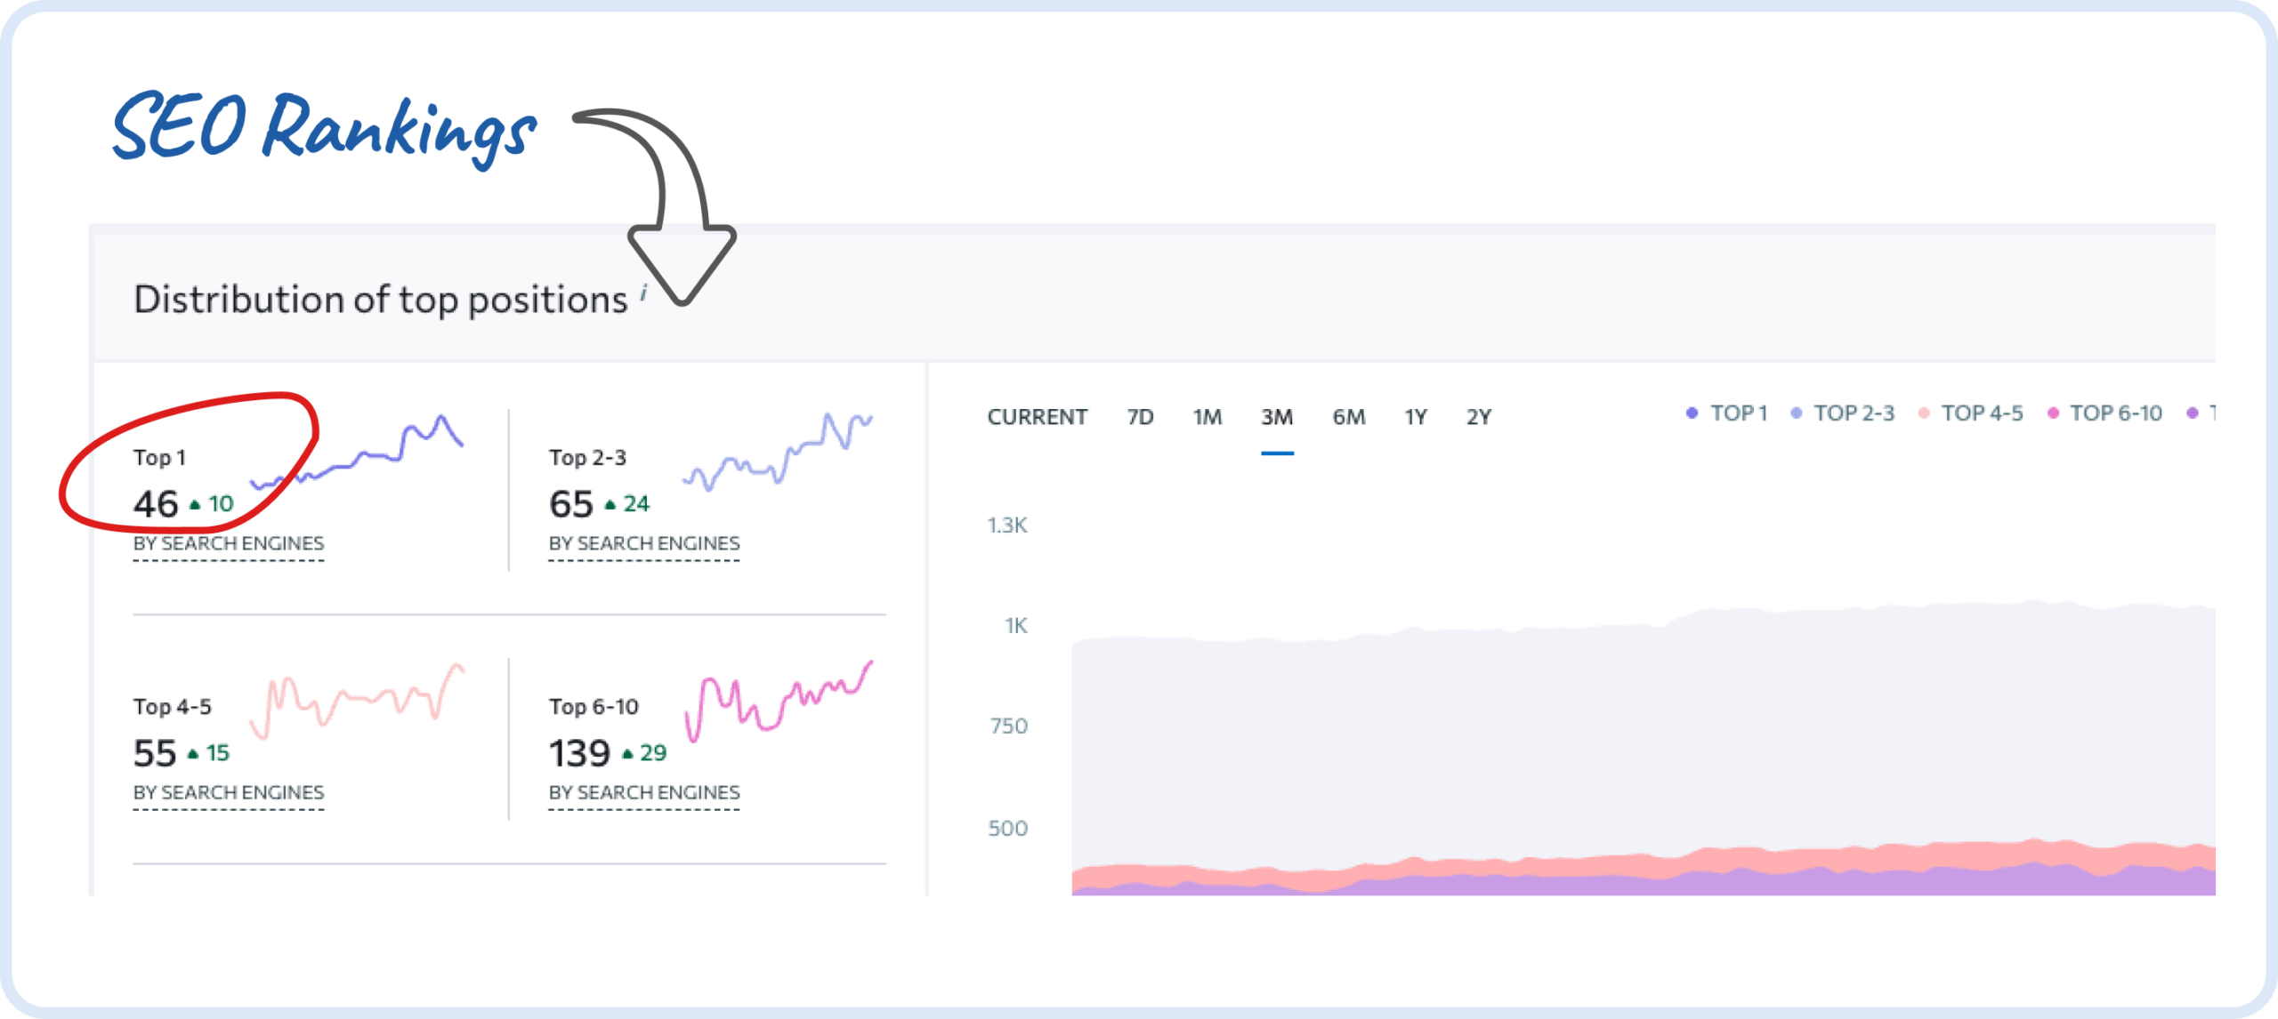Toggle the TOP 4-5 legend series

pyautogui.click(x=1971, y=413)
